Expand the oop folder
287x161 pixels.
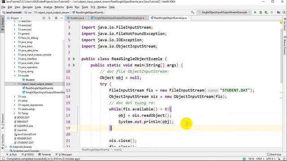tap(14, 97)
